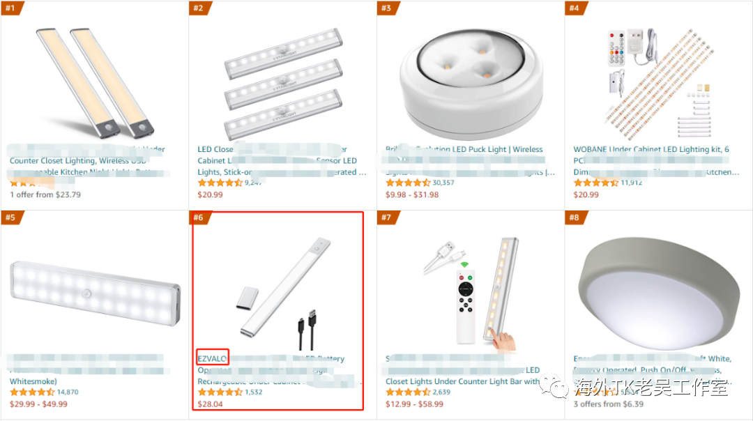The width and height of the screenshot is (753, 421).
Task: Open the #3 LED puck light image
Action: (x=471, y=84)
